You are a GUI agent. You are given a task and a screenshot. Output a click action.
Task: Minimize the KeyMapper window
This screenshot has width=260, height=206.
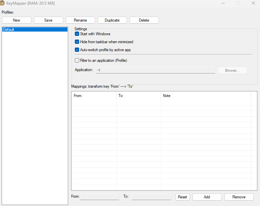click(223, 3)
